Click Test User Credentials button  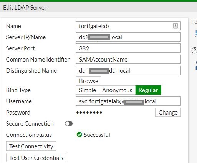[x=36, y=158]
